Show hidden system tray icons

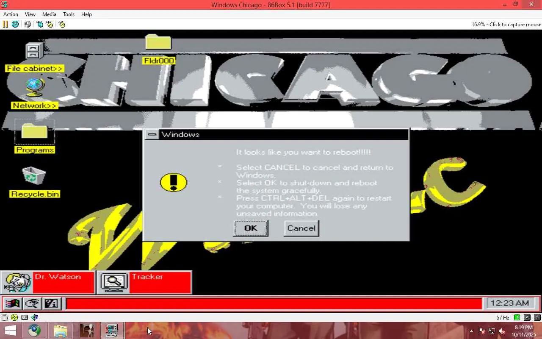coord(471,331)
